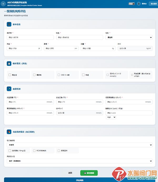Click the 返回 back link
Viewport: 158px width, 182px height.
tap(70, 173)
